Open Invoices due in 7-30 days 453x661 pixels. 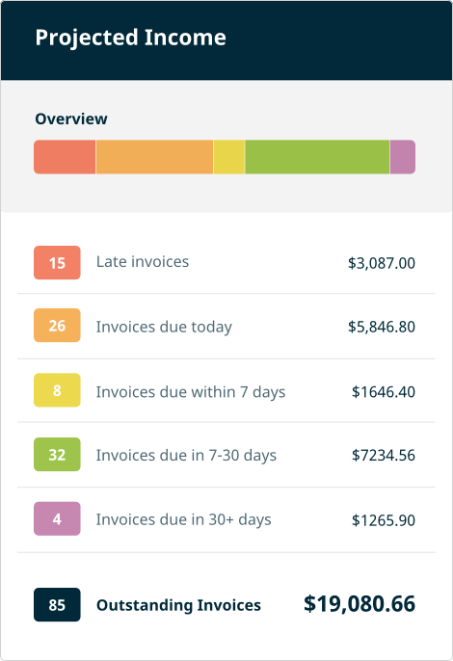pyautogui.click(x=226, y=455)
